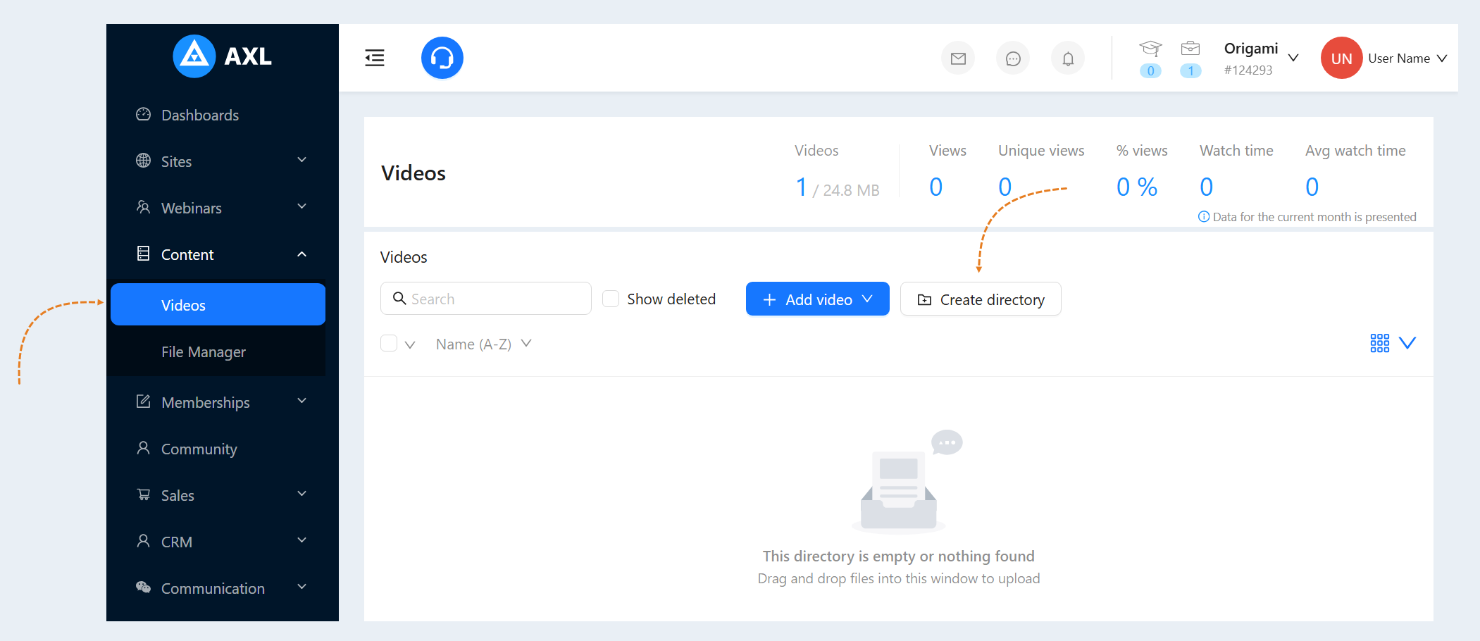Expand the CRM menu chevron
The height and width of the screenshot is (641, 1480).
[x=302, y=541]
